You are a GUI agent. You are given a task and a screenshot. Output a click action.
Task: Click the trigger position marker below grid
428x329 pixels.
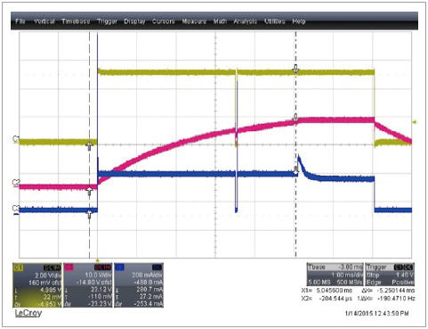coord(98,260)
